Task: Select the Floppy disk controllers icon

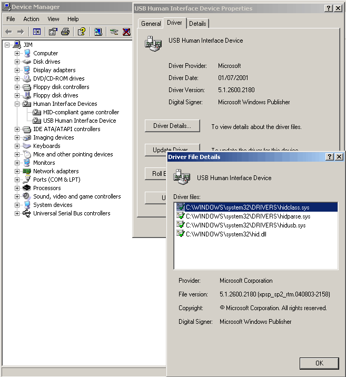Action: (27, 87)
